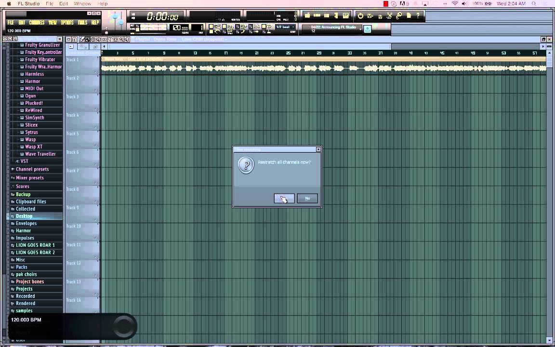
Task: Open the piano roll panel icon
Action: 327,15
